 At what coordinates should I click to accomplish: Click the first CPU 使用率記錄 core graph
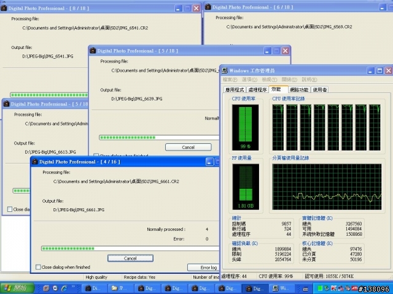[x=278, y=127]
